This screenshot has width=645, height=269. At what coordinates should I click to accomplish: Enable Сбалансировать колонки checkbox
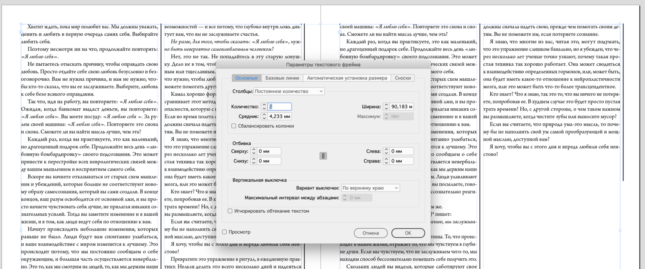click(233, 126)
